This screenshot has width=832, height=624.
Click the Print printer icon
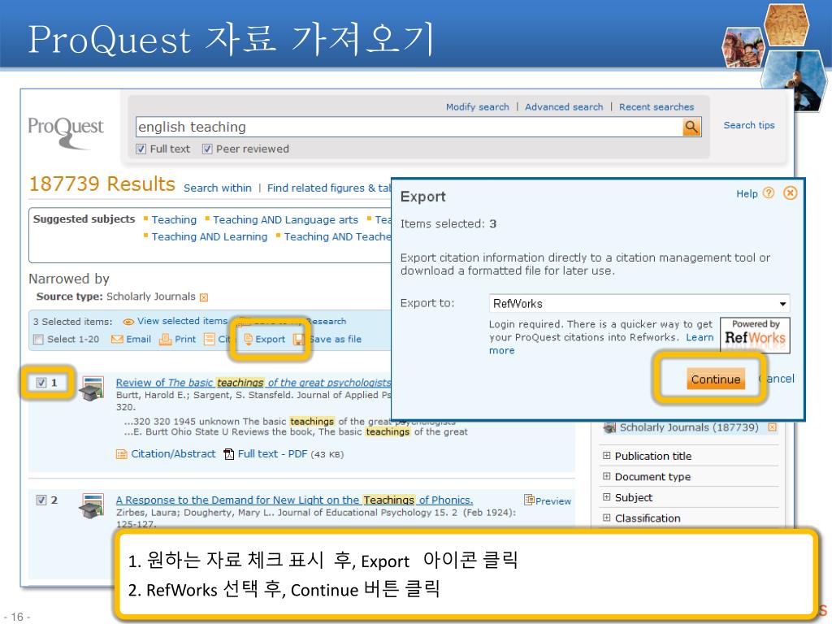[166, 339]
